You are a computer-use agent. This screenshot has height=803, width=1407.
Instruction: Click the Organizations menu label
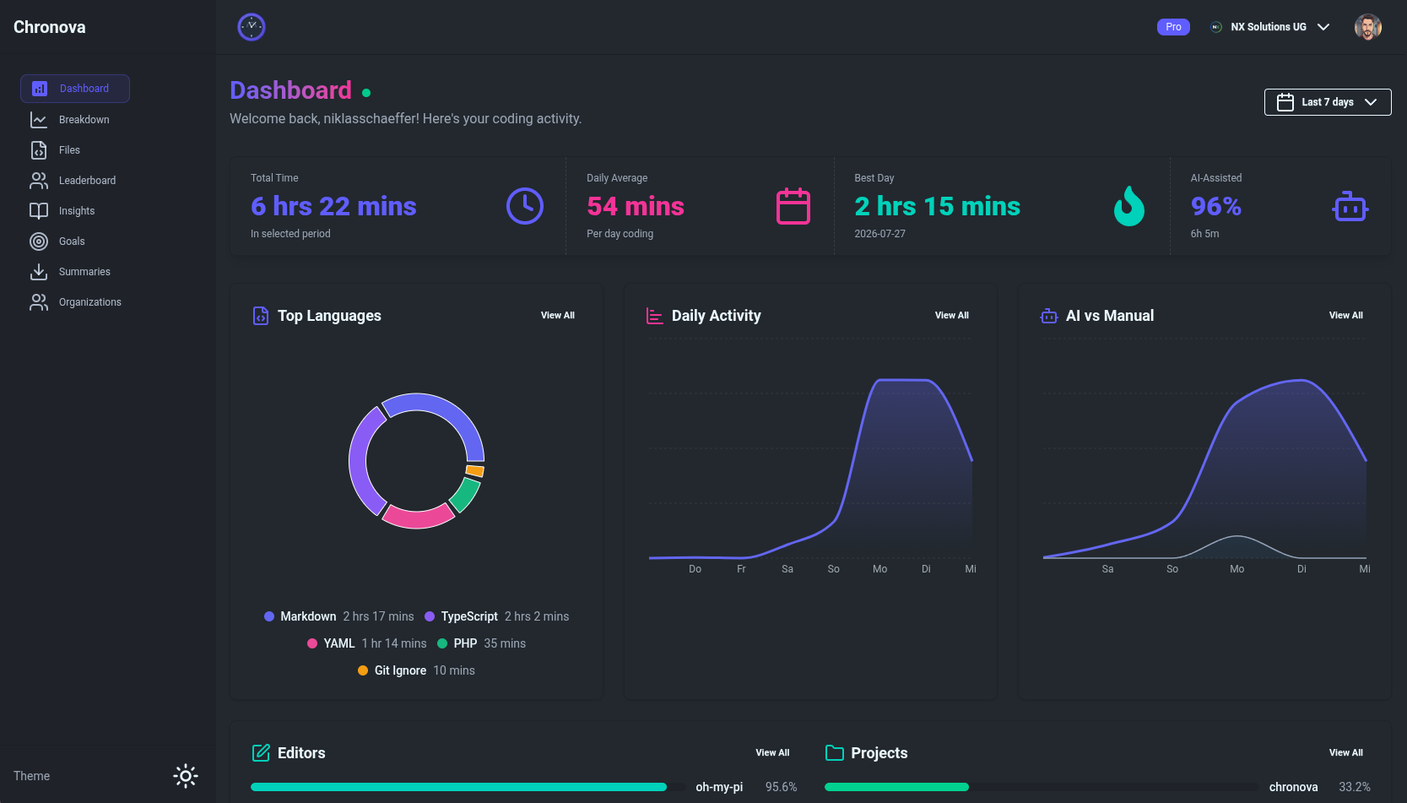(x=90, y=302)
